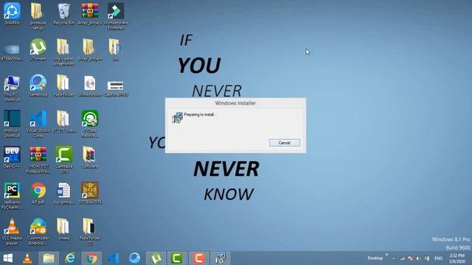
Task: Open the volume speaker tray icon
Action: pos(418,258)
